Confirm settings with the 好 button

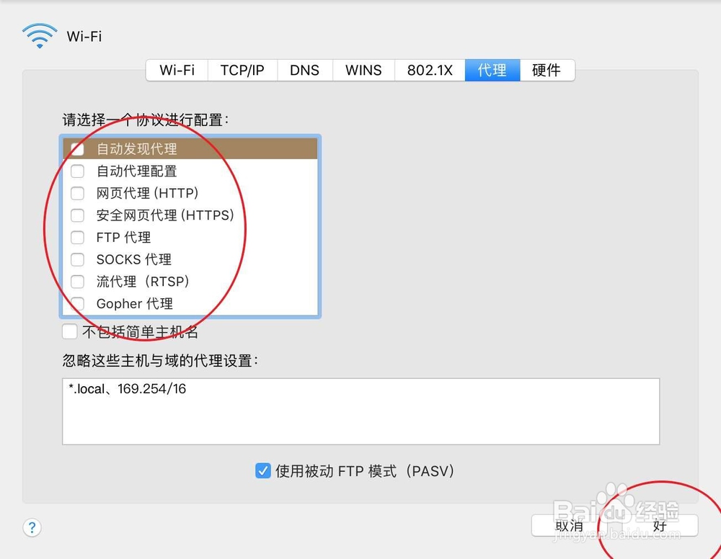659,526
